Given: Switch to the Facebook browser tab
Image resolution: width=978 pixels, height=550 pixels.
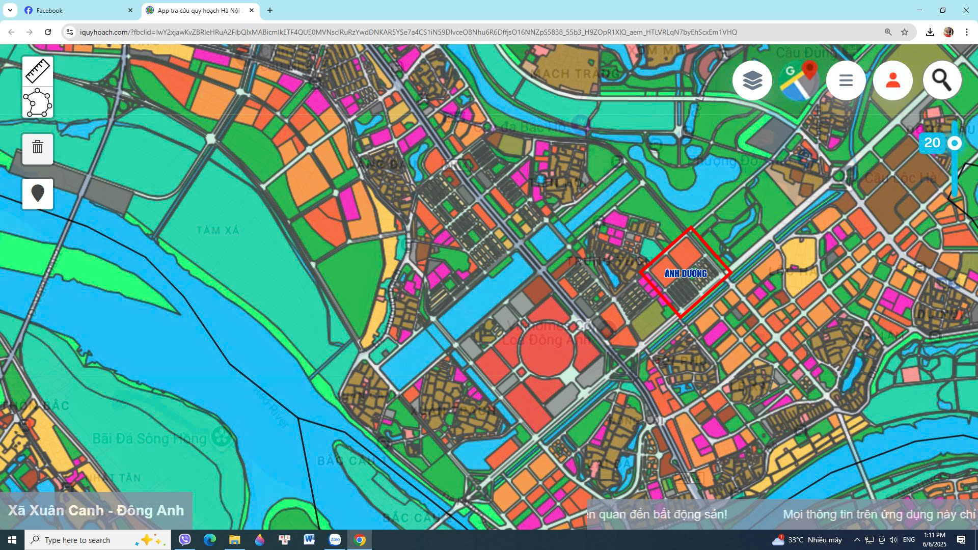Looking at the screenshot, I should (76, 10).
